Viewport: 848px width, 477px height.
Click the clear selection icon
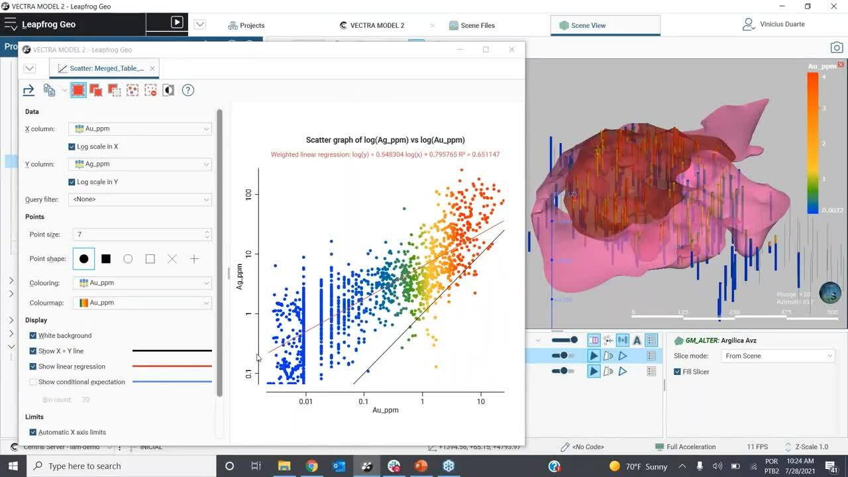coord(150,90)
